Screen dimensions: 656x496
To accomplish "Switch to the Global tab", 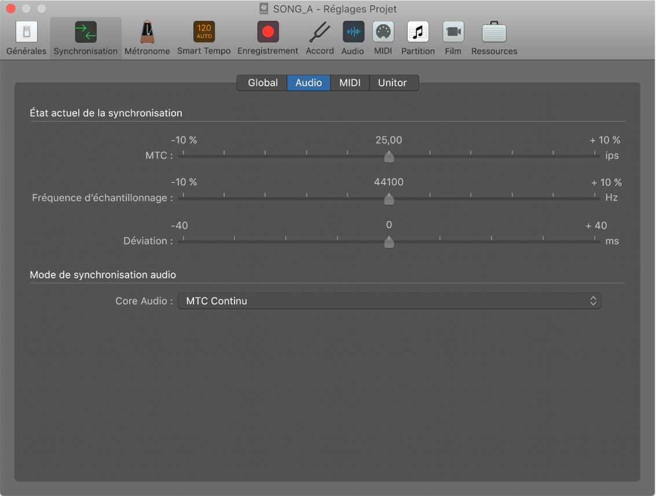I will [262, 83].
